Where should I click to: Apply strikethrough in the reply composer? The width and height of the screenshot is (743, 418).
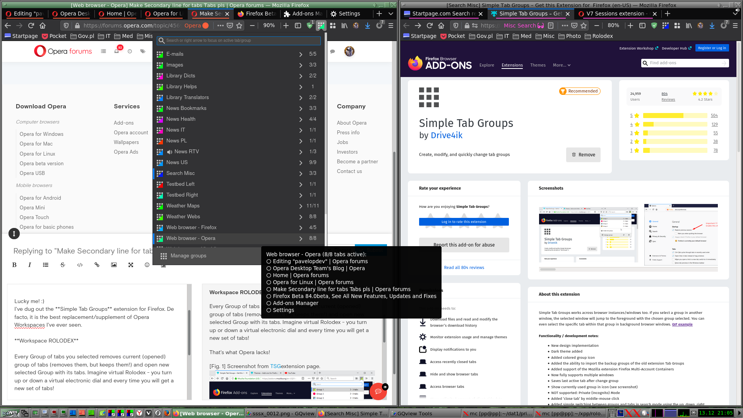coord(63,265)
